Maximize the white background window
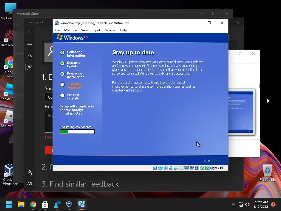This screenshot has height=211, width=281. coord(241,54)
